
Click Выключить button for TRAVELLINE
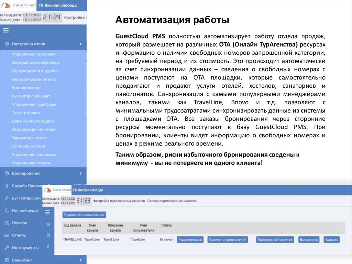click(309, 240)
